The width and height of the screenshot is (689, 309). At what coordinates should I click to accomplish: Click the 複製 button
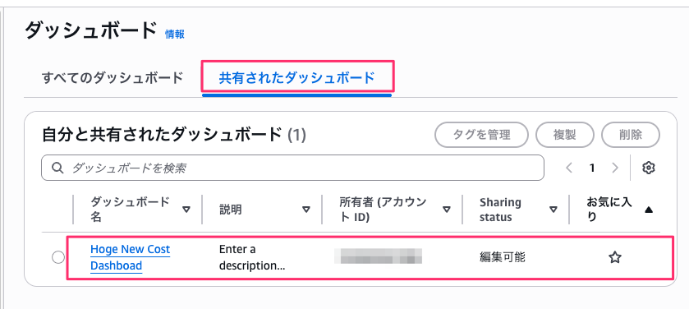(x=565, y=135)
